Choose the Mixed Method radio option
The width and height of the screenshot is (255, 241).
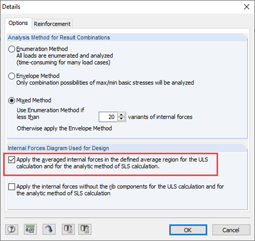(12, 100)
